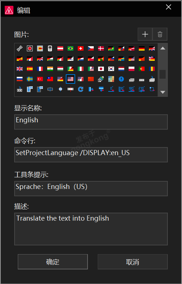The height and width of the screenshot is (284, 182).
Task: Select the blue exclamation mark icon
Action: [121, 79]
